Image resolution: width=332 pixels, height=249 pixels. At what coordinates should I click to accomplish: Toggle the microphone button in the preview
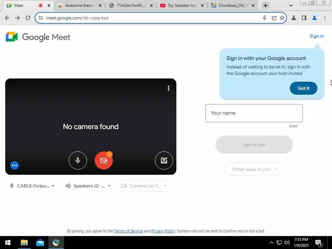click(x=78, y=160)
